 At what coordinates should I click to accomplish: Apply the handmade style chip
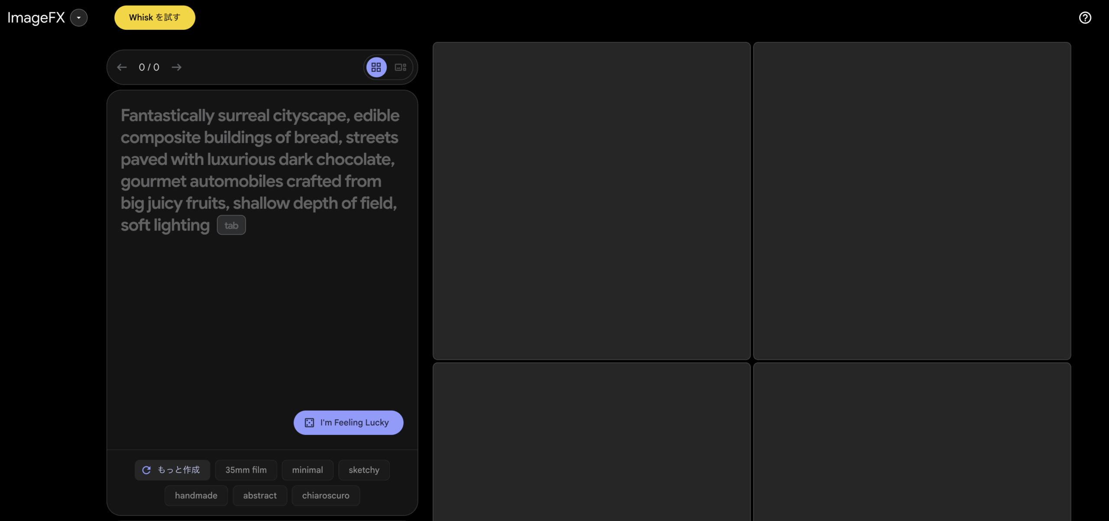point(196,495)
